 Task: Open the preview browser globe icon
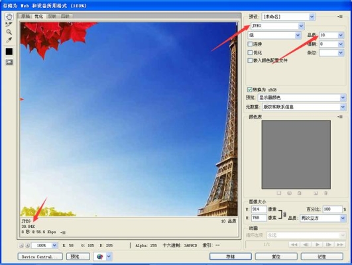pos(100,256)
